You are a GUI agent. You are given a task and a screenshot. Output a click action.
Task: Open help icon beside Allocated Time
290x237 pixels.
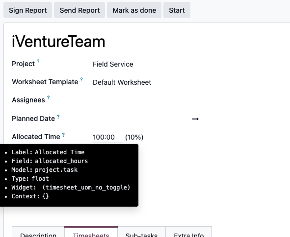[x=63, y=135]
